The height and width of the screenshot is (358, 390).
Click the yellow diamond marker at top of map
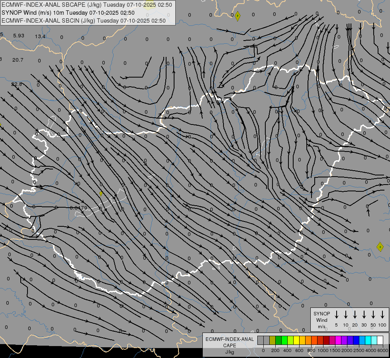[237, 16]
